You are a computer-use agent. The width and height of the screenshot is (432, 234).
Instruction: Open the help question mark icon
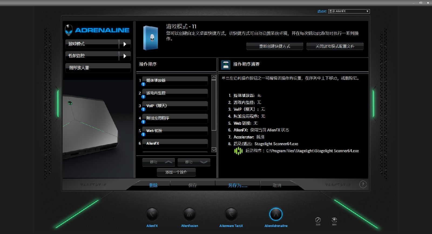coord(363,185)
